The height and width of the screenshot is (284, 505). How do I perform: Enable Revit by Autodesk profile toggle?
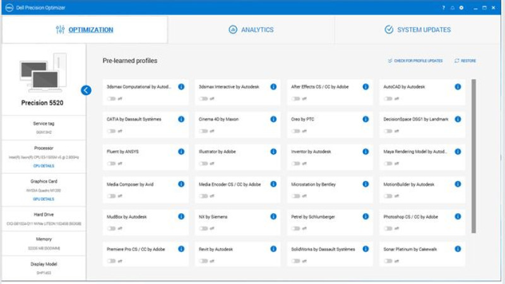[203, 261]
